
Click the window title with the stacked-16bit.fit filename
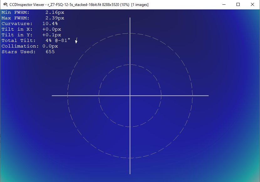point(79,5)
